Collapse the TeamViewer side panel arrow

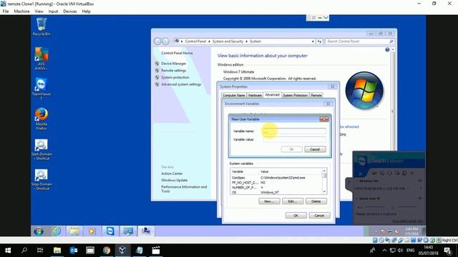349,182
